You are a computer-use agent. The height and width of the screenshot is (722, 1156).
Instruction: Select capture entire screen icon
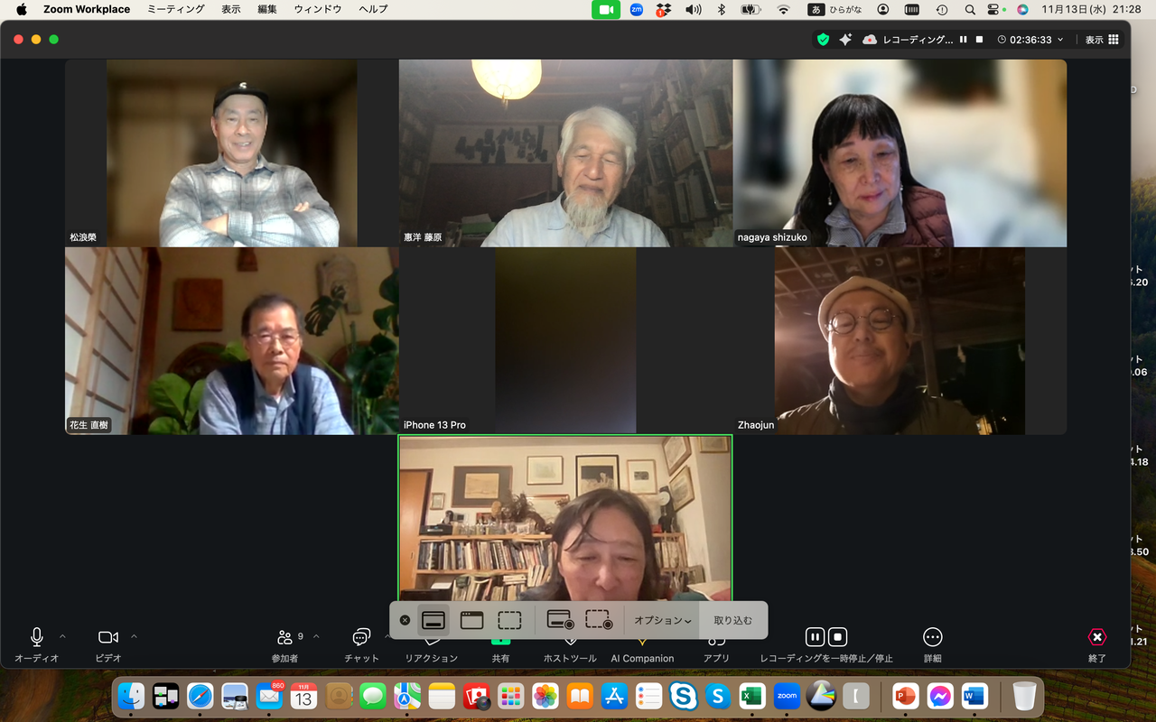pos(433,621)
